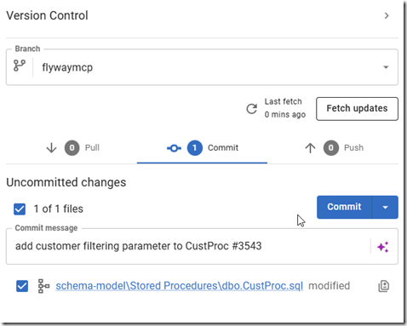Click the Pull count badge showing 0
This screenshot has height=326, width=407.
click(x=72, y=148)
